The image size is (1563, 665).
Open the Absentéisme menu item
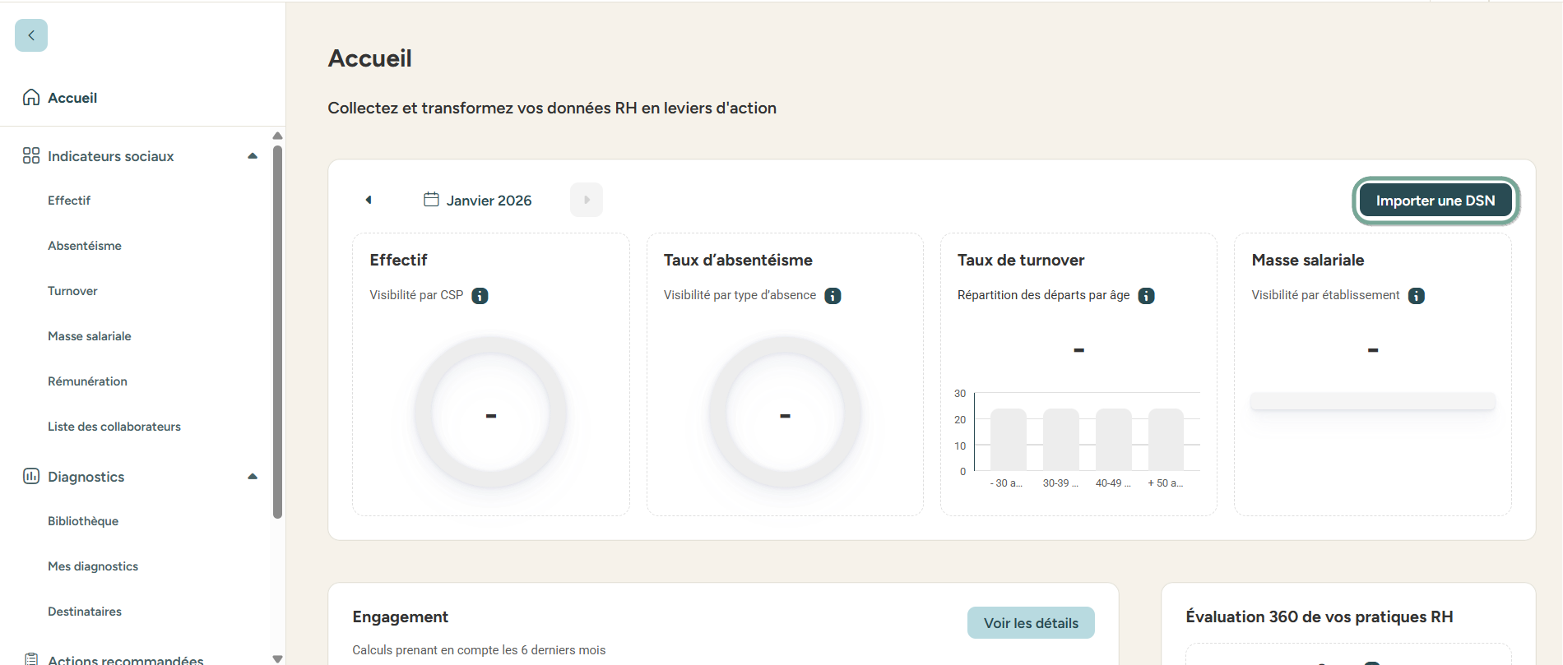click(85, 246)
